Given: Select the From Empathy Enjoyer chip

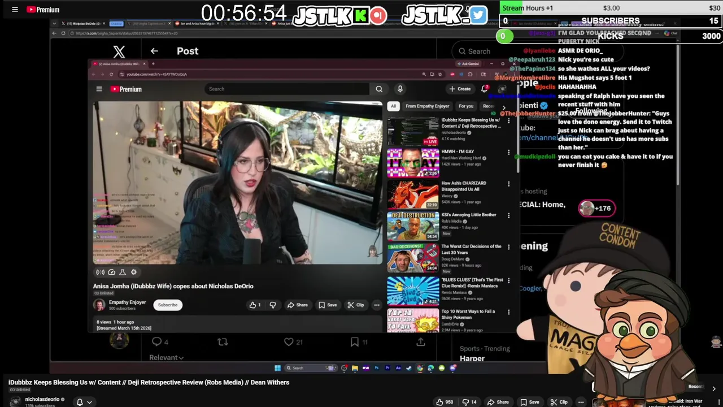Looking at the screenshot, I should 427,106.
